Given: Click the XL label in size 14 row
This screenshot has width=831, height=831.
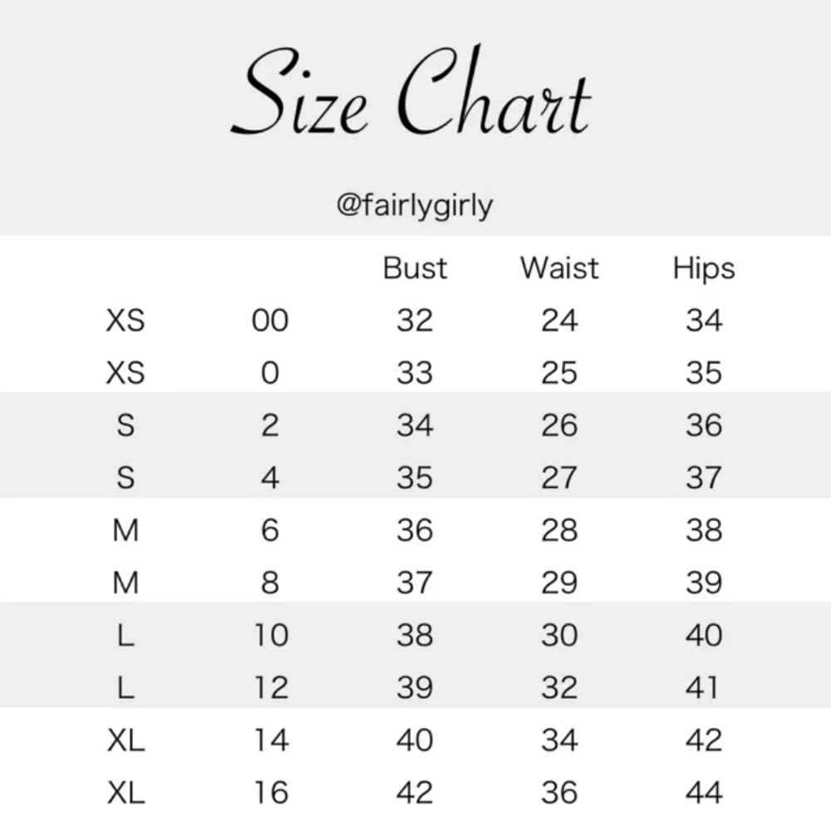Looking at the screenshot, I should pyautogui.click(x=125, y=740).
